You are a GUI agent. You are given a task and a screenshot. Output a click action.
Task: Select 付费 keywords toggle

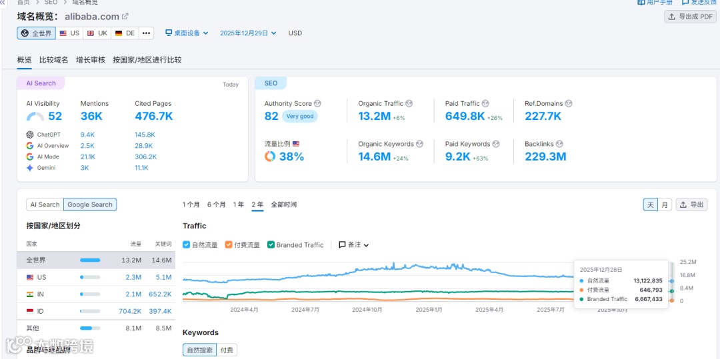click(x=227, y=350)
